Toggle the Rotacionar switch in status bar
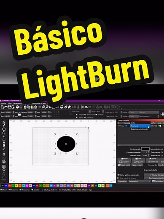Screen dimensions: 164x219 (x=21, y=190)
